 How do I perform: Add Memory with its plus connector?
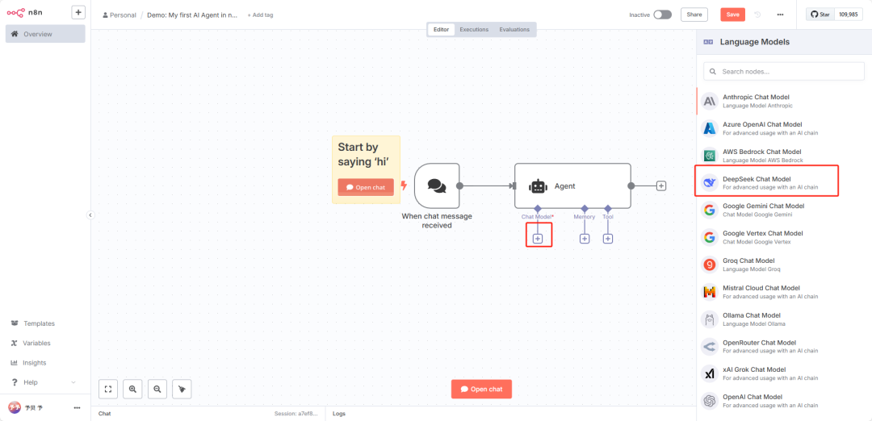[585, 238]
